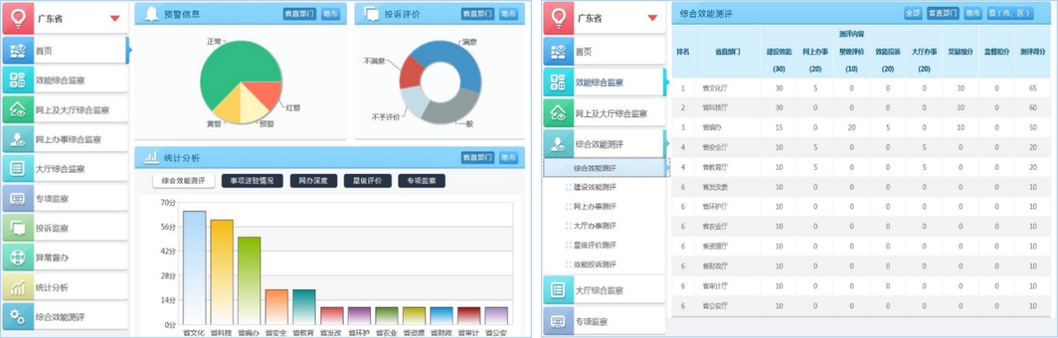Toggle the 全部 filter in the table header
Screen dimensions: 1058x338
tap(913, 13)
